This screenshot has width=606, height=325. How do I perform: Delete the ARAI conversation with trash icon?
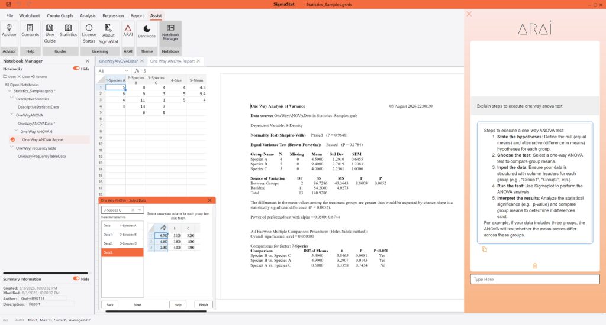pyautogui.click(x=535, y=265)
